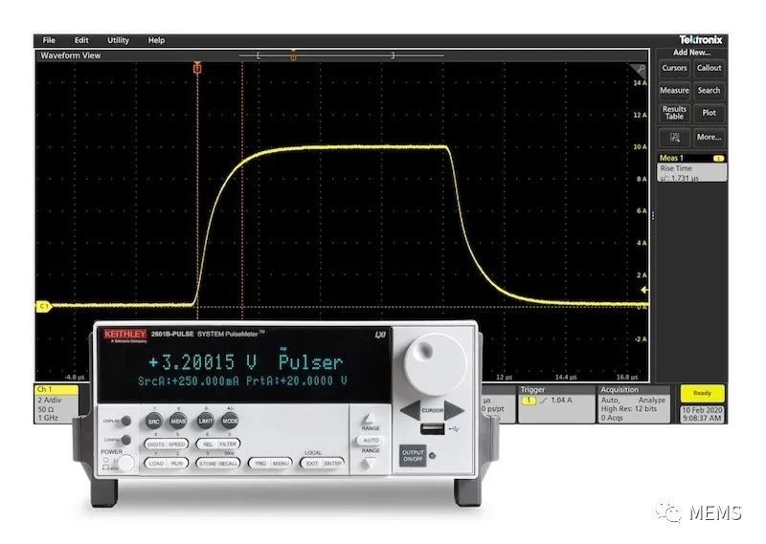Click the STORE key
The image size is (766, 544).
[207, 463]
